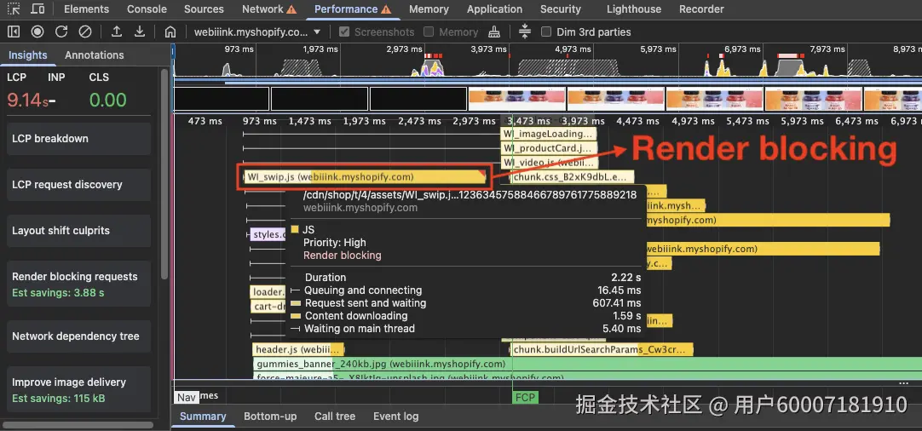Toggle the device toolbar icon
The width and height of the screenshot is (922, 431).
tap(37, 9)
